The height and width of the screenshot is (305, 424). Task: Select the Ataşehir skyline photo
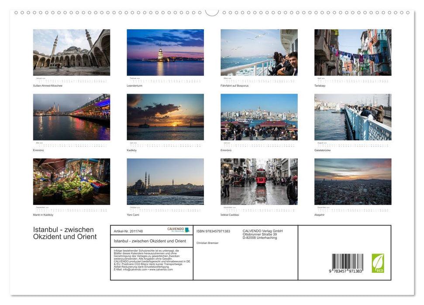[x=353, y=182]
